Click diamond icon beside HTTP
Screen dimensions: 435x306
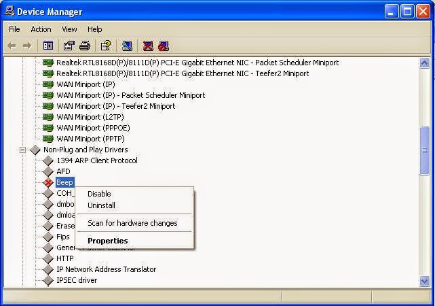tap(48, 258)
